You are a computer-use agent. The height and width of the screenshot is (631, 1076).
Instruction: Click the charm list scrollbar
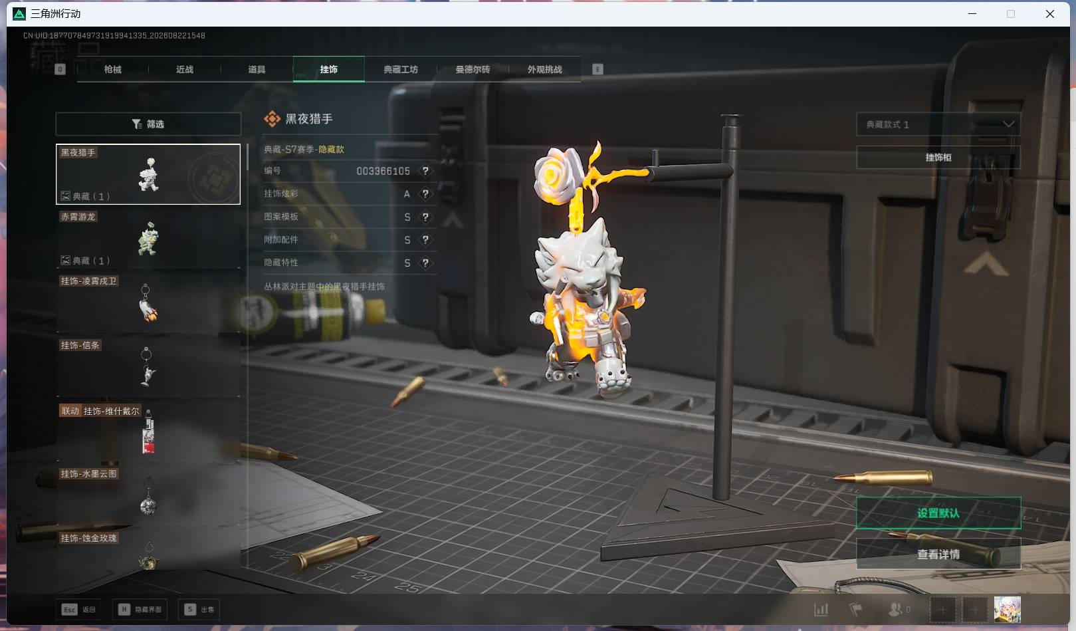(247, 157)
